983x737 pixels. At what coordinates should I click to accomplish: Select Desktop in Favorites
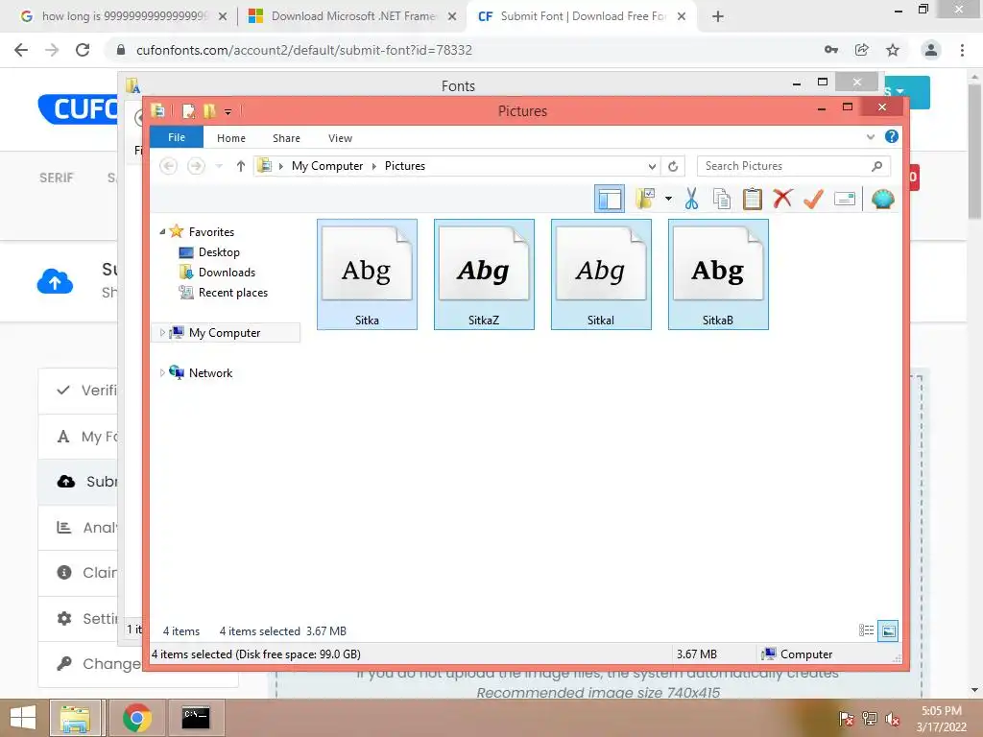coord(219,252)
